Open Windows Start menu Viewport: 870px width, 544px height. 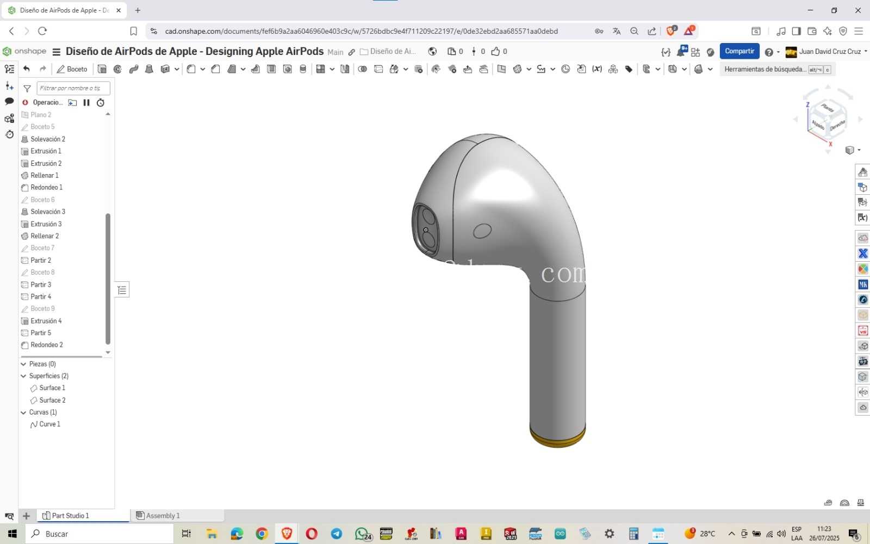pos(13,534)
